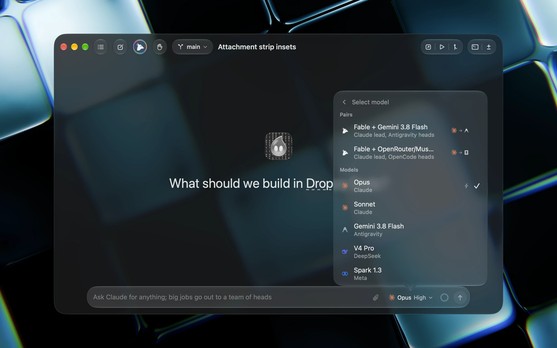Send message with up-arrow button
This screenshot has width=557, height=348.
pos(460,297)
